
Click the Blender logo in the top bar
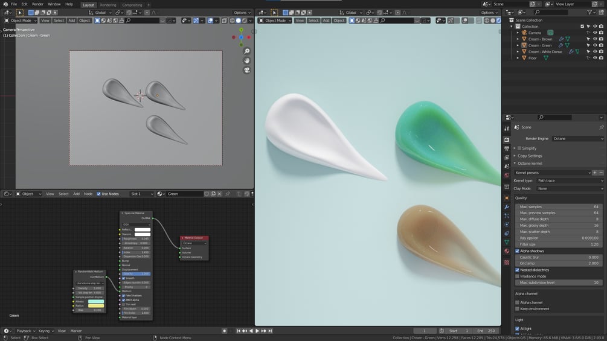click(x=5, y=4)
